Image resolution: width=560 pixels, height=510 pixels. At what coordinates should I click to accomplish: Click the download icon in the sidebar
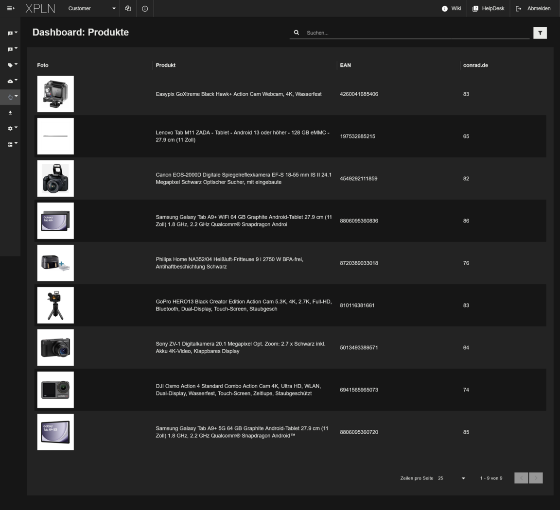coord(10,112)
